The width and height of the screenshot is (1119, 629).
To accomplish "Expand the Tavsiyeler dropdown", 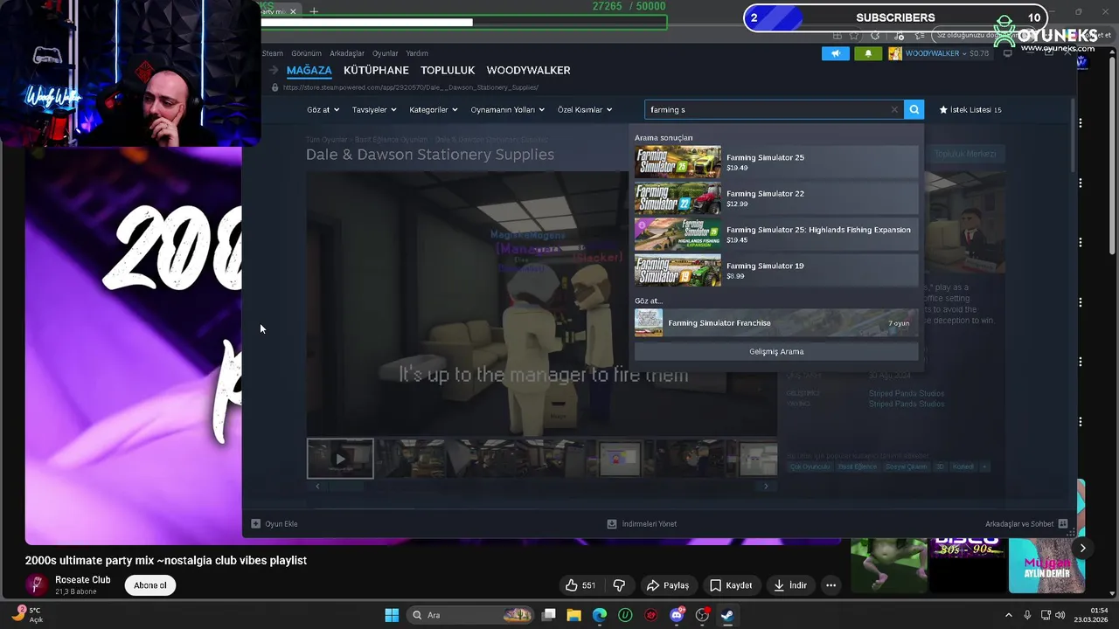I will click(x=374, y=110).
